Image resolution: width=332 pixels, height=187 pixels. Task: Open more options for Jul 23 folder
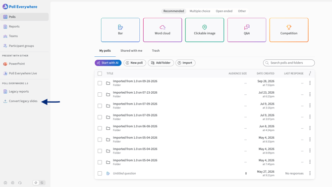point(310,94)
